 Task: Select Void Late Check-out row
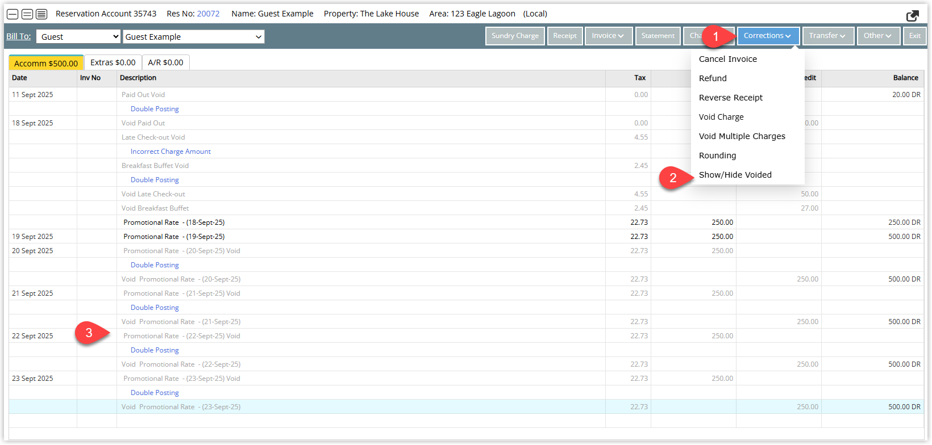466,194
